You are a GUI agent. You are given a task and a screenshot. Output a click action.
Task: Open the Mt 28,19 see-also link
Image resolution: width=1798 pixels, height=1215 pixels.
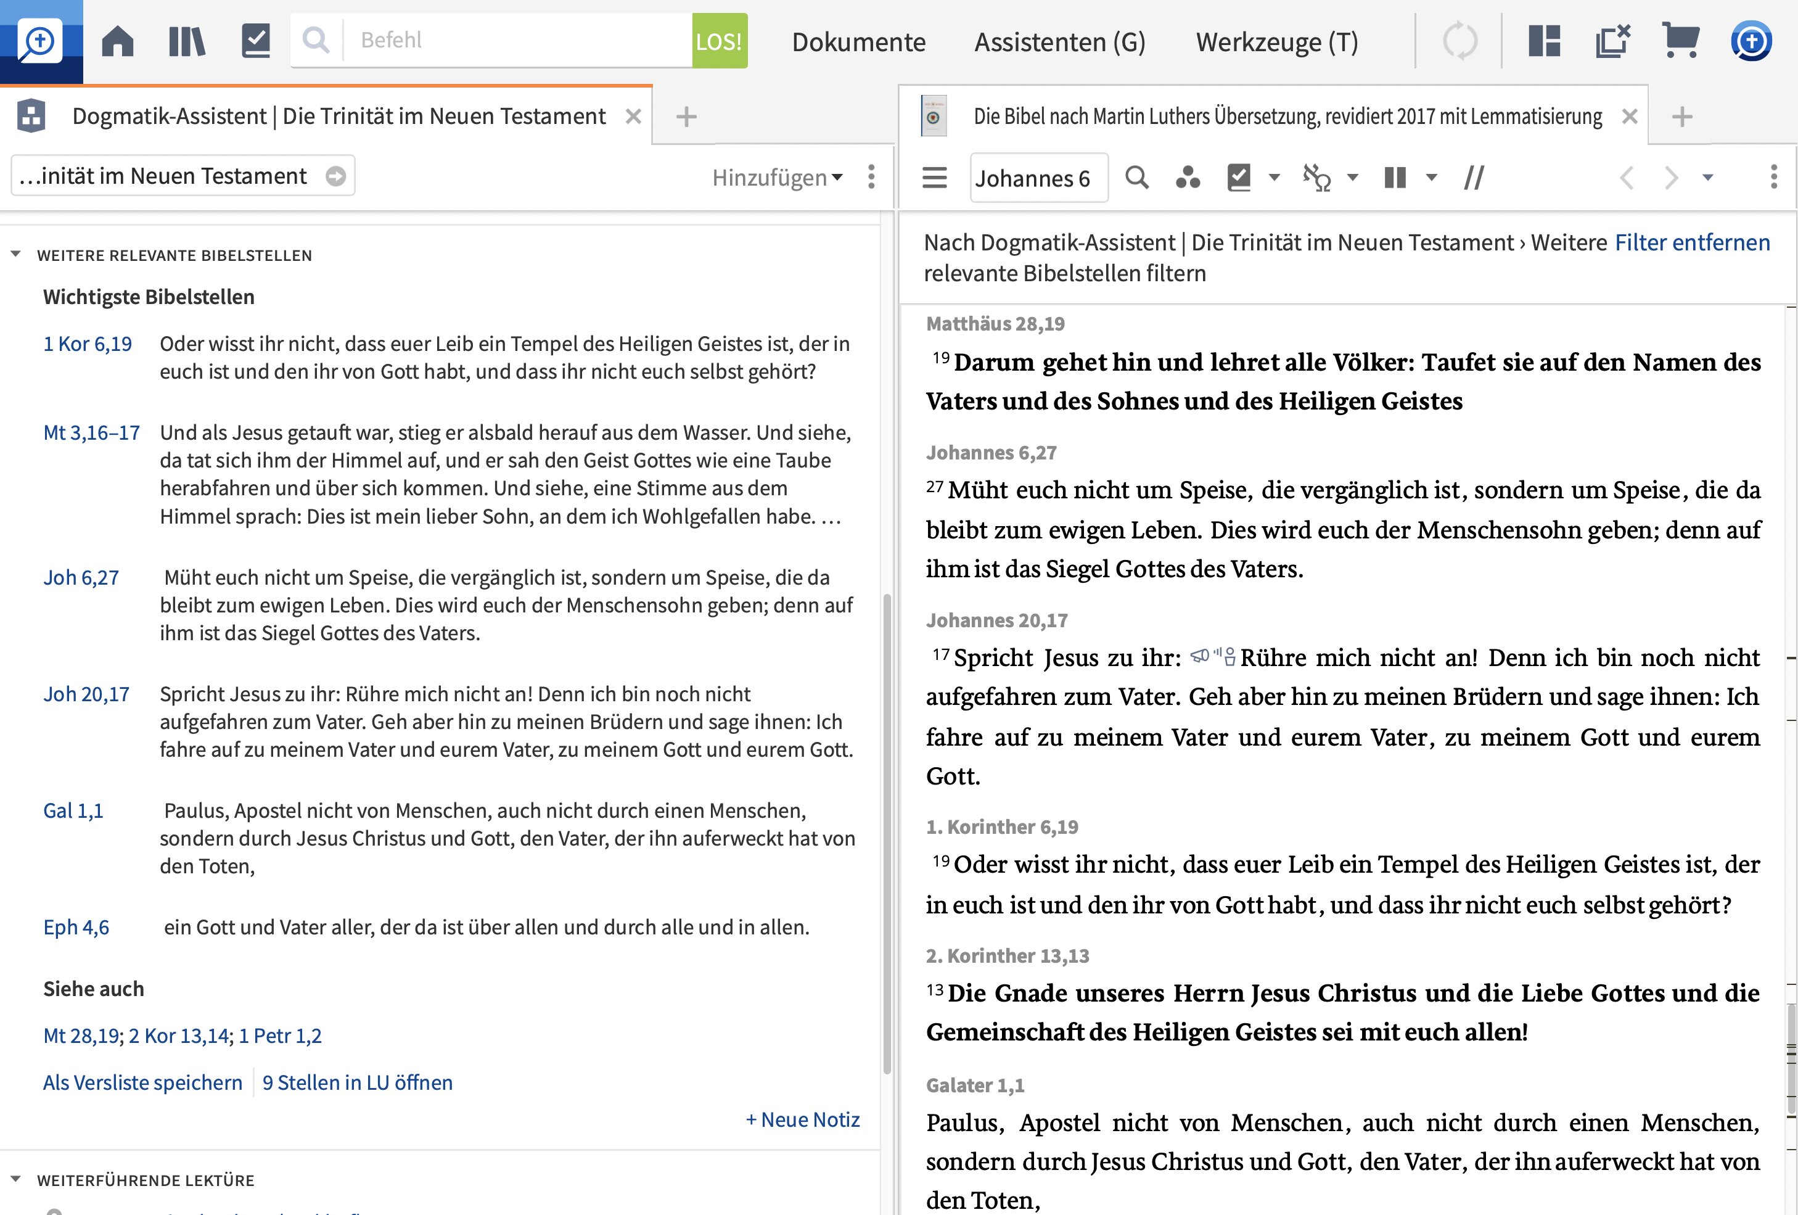(81, 1036)
